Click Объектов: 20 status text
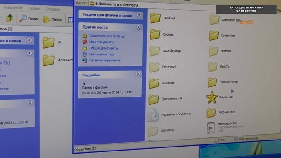281x158 pixels. pos(85,149)
